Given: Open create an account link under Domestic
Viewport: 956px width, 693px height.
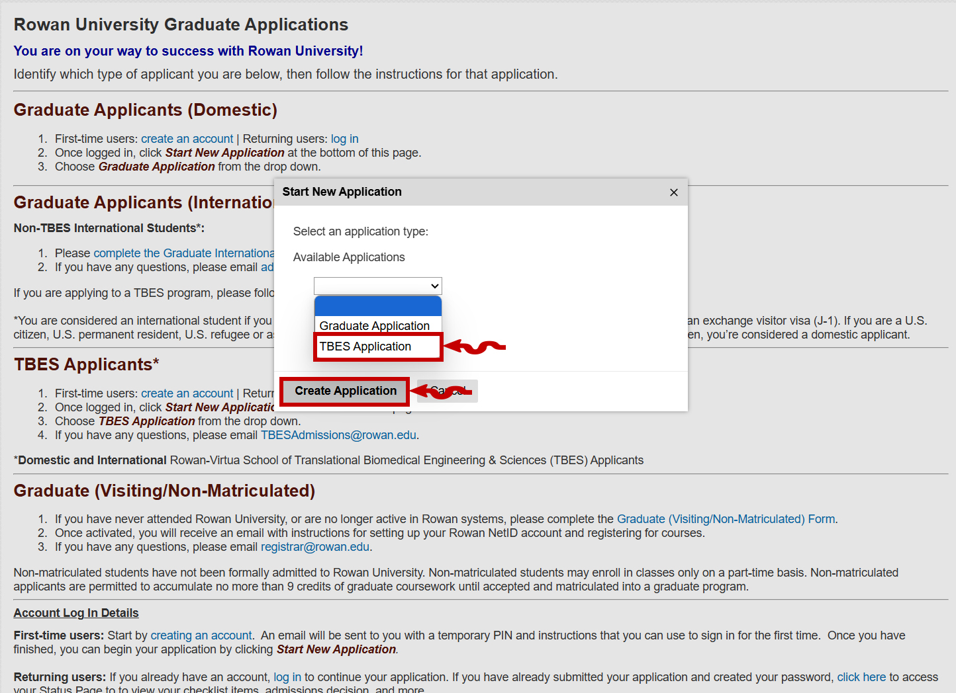Looking at the screenshot, I should click(x=187, y=139).
